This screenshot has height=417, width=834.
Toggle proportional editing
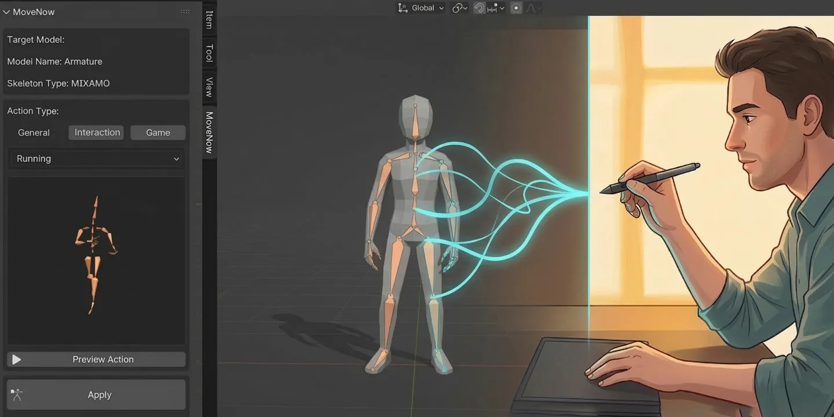(x=516, y=8)
